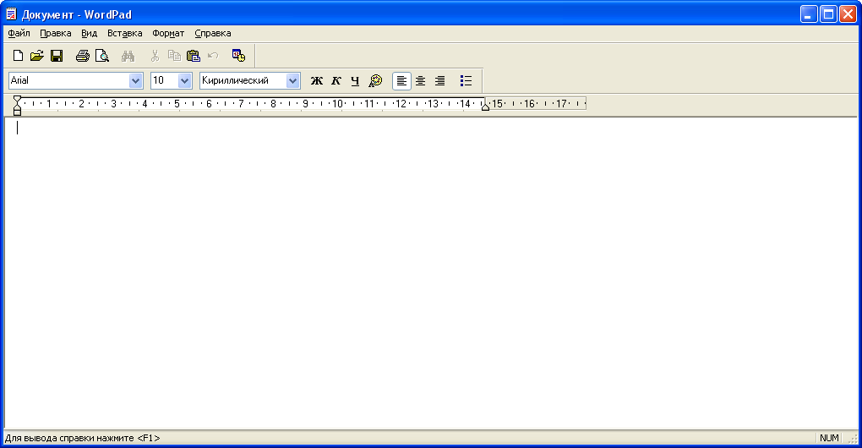Undo last action arrow icon
Viewport: 862px width, 448px height.
pos(213,56)
